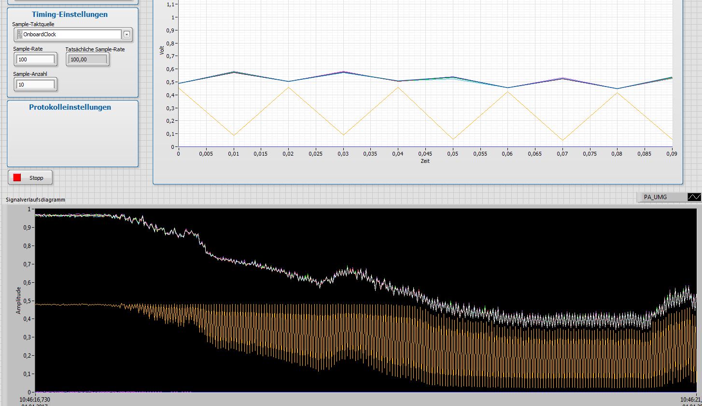Open the Sample-Taktquelle dropdown arrow
The height and width of the screenshot is (406, 702).
126,34
